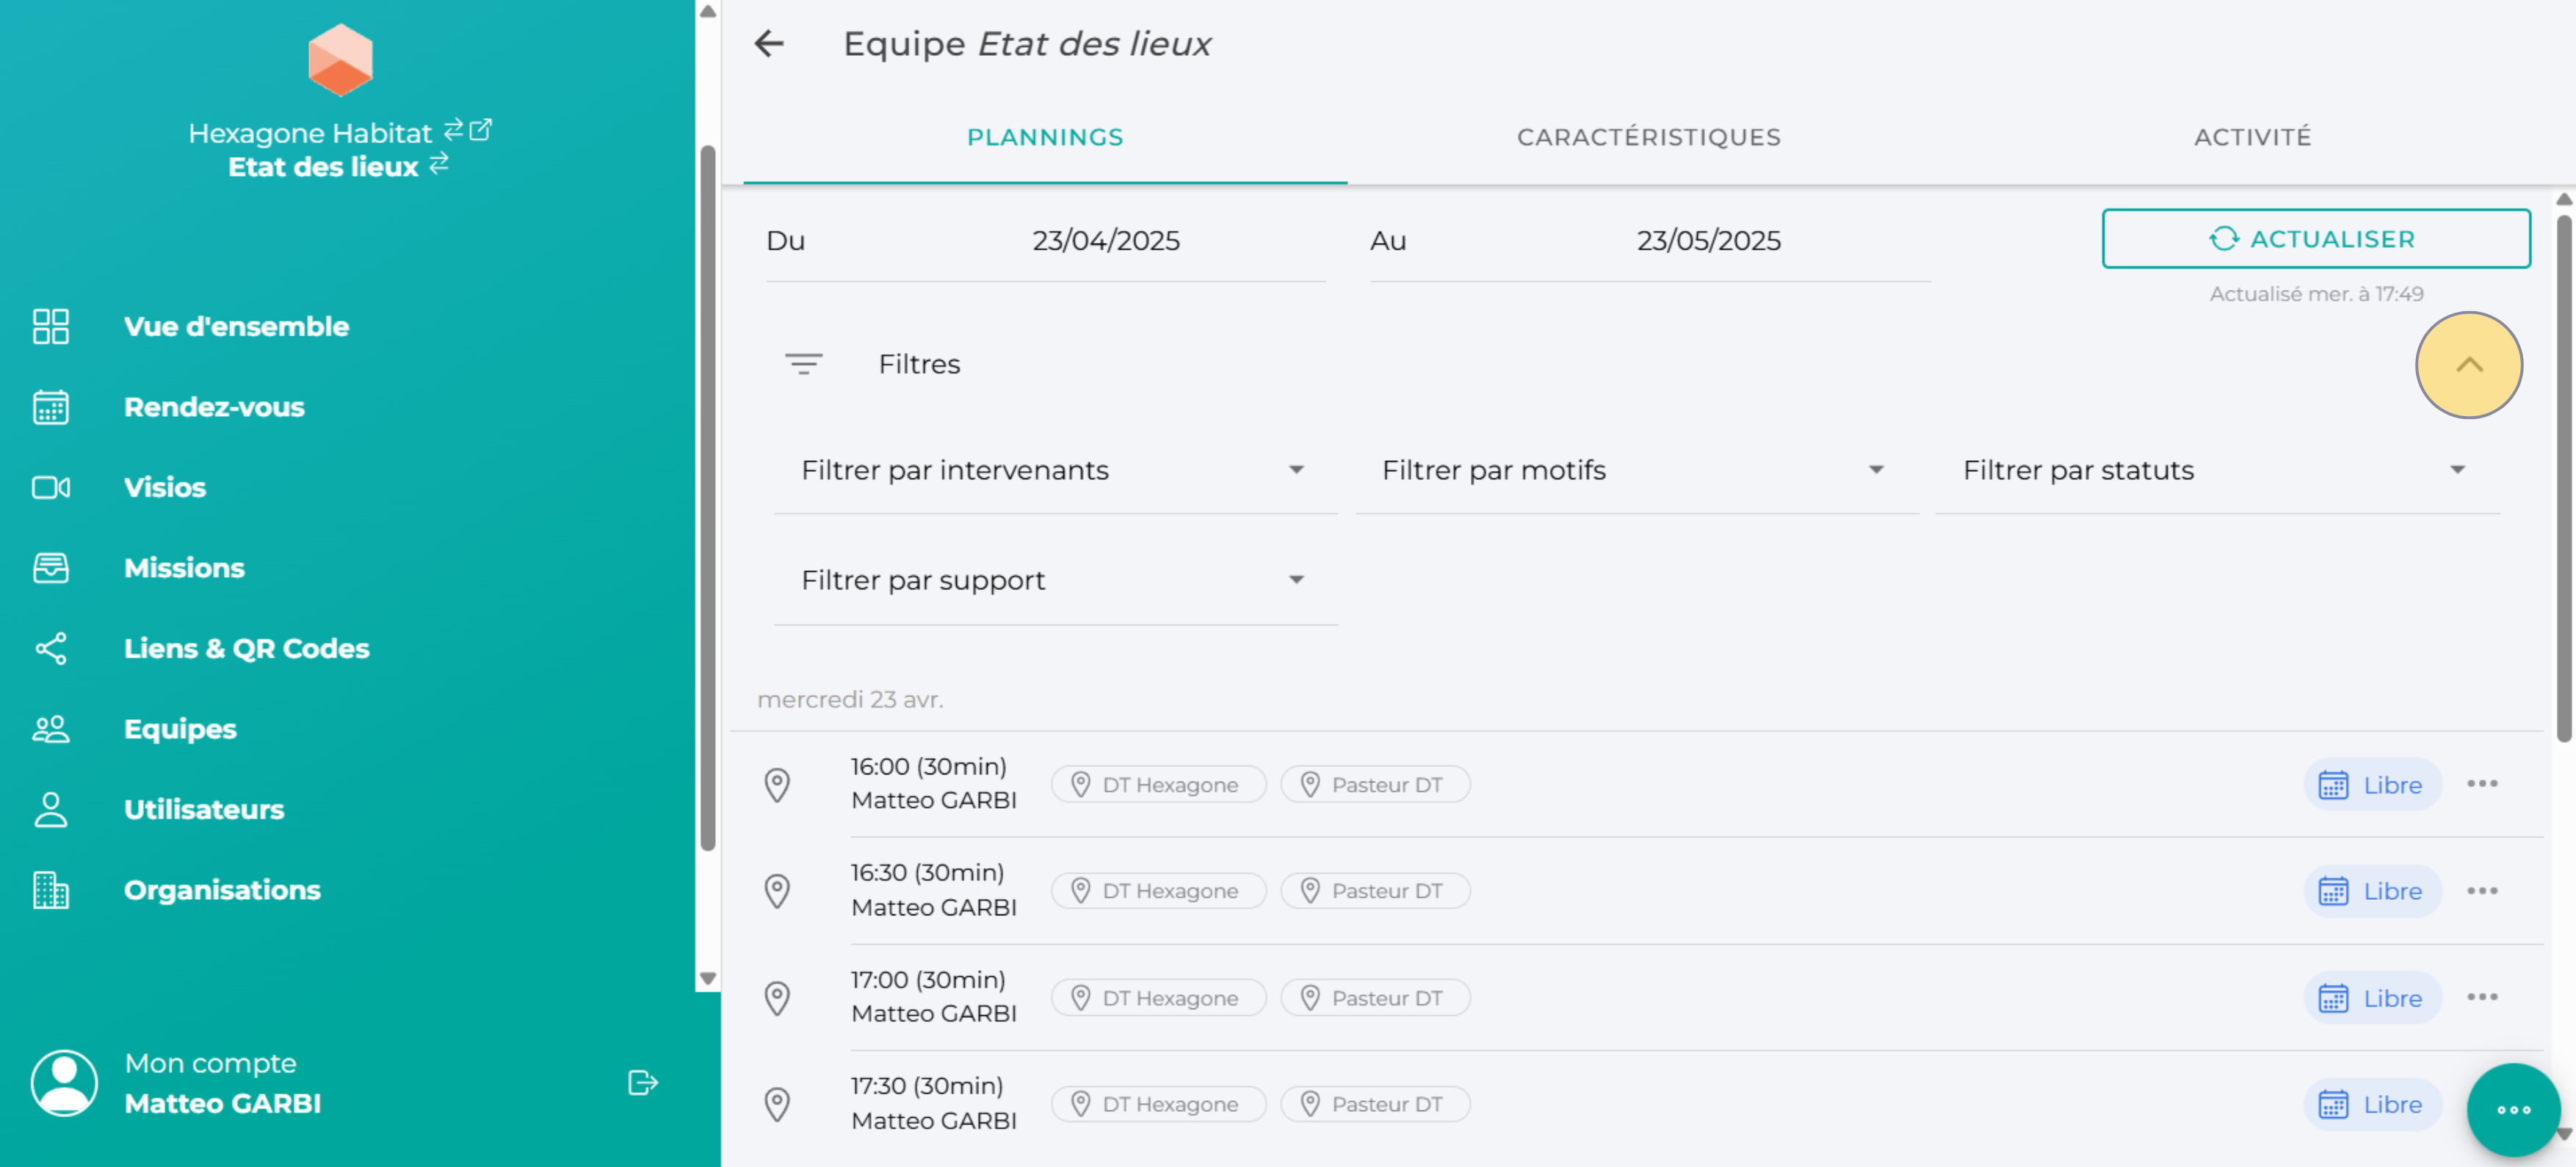This screenshot has height=1167, width=2576.
Task: Click the back arrow next to Equipe
Action: [769, 44]
